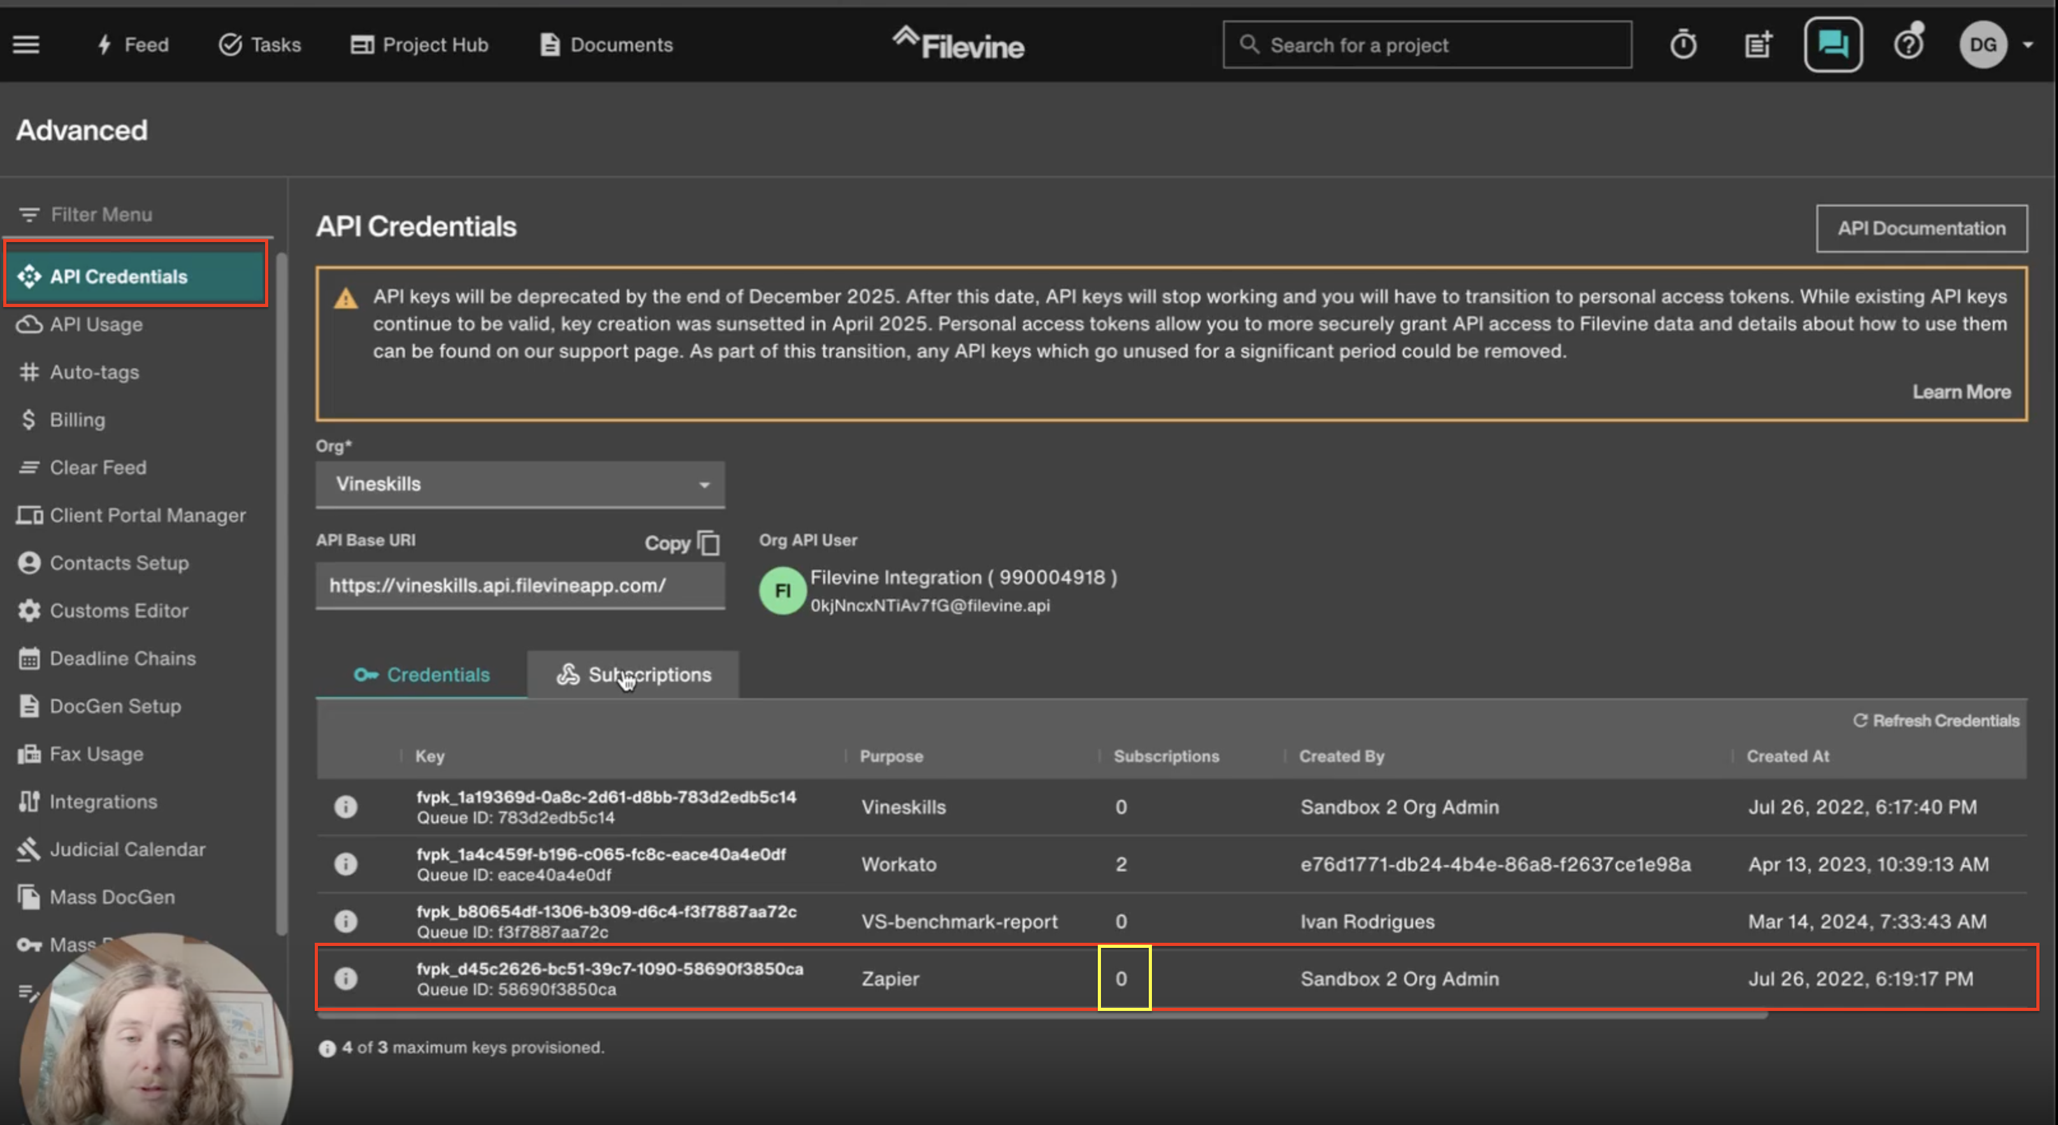Open the hamburger navigation menu
Screen dimensions: 2058x1125
(26, 44)
